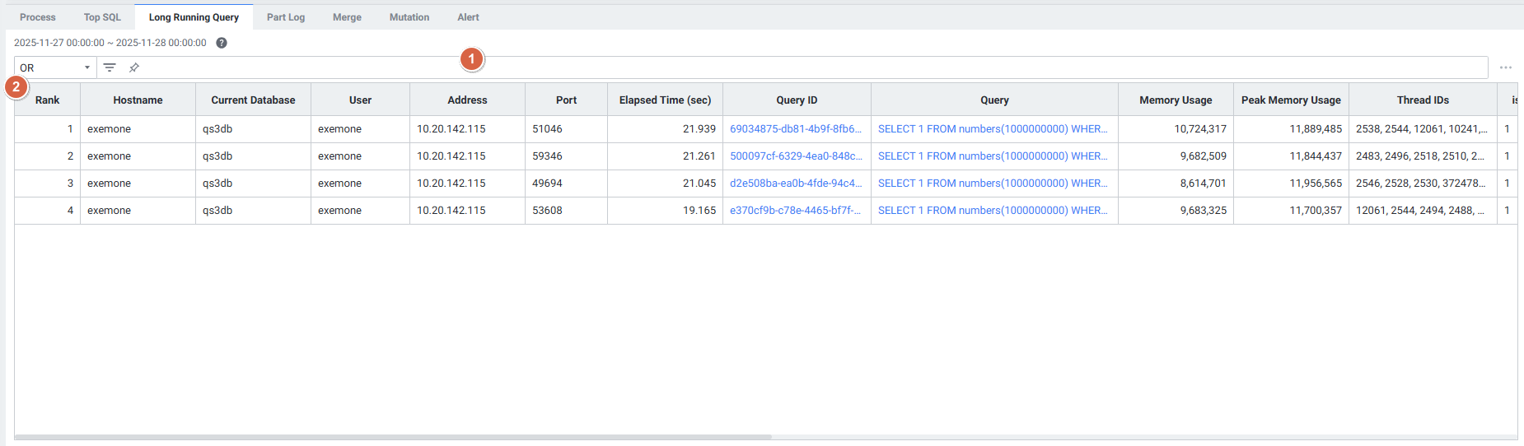The width and height of the screenshot is (1524, 446).
Task: Click the help question mark icon
Action: [x=222, y=43]
